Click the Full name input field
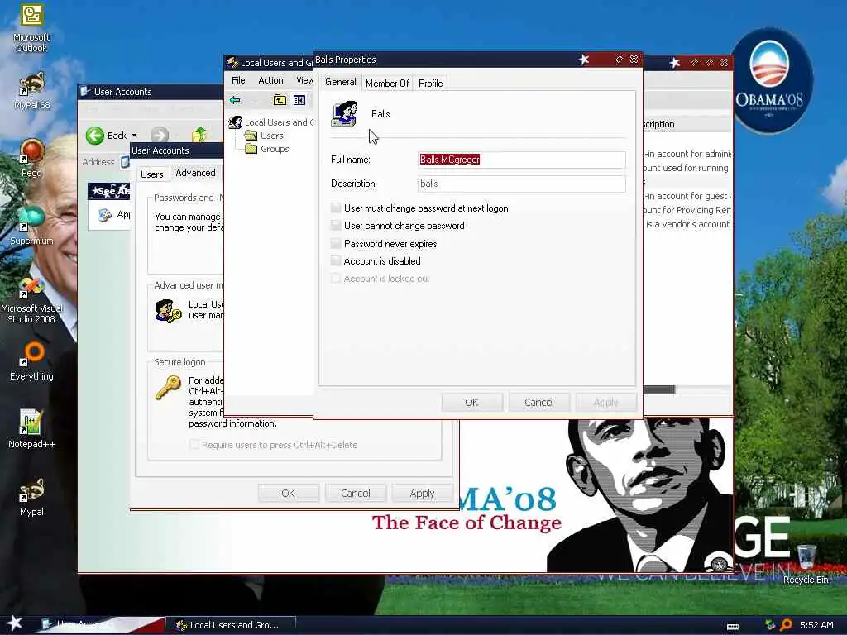Screen dimensions: 847x635 (x=522, y=160)
